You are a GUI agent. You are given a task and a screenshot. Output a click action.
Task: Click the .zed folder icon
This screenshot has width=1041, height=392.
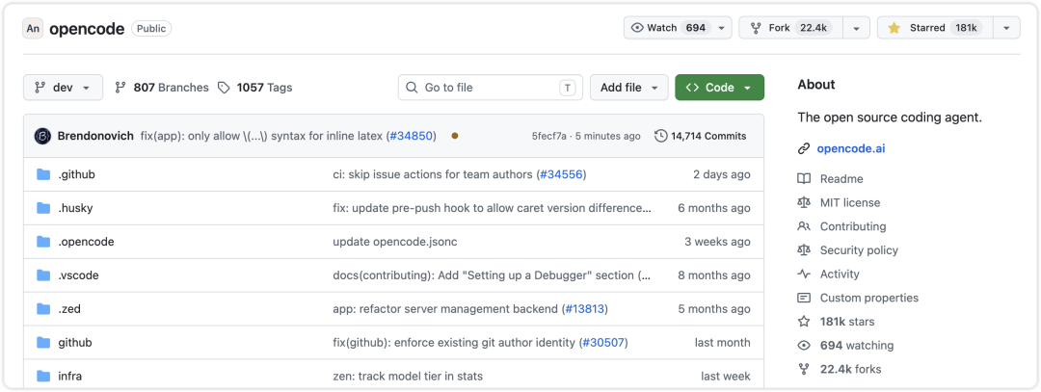(43, 309)
